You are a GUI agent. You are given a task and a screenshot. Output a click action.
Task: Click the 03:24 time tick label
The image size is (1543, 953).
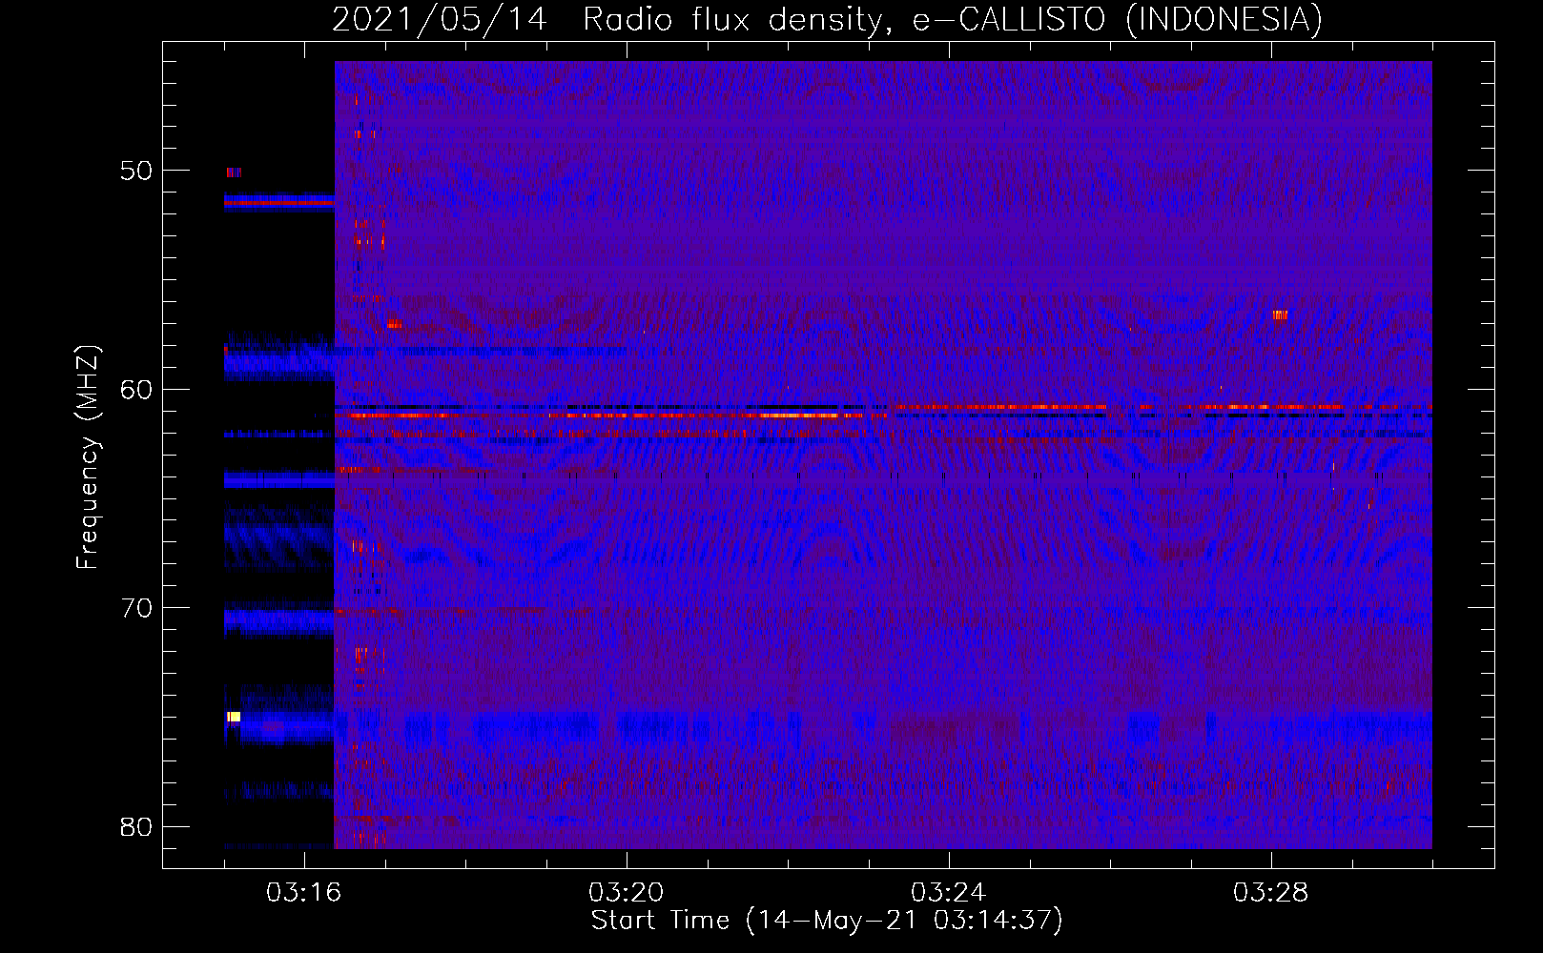pyautogui.click(x=948, y=893)
